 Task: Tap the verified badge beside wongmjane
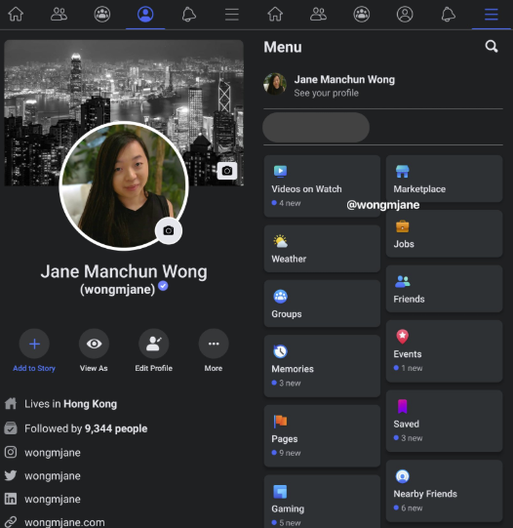tap(163, 286)
